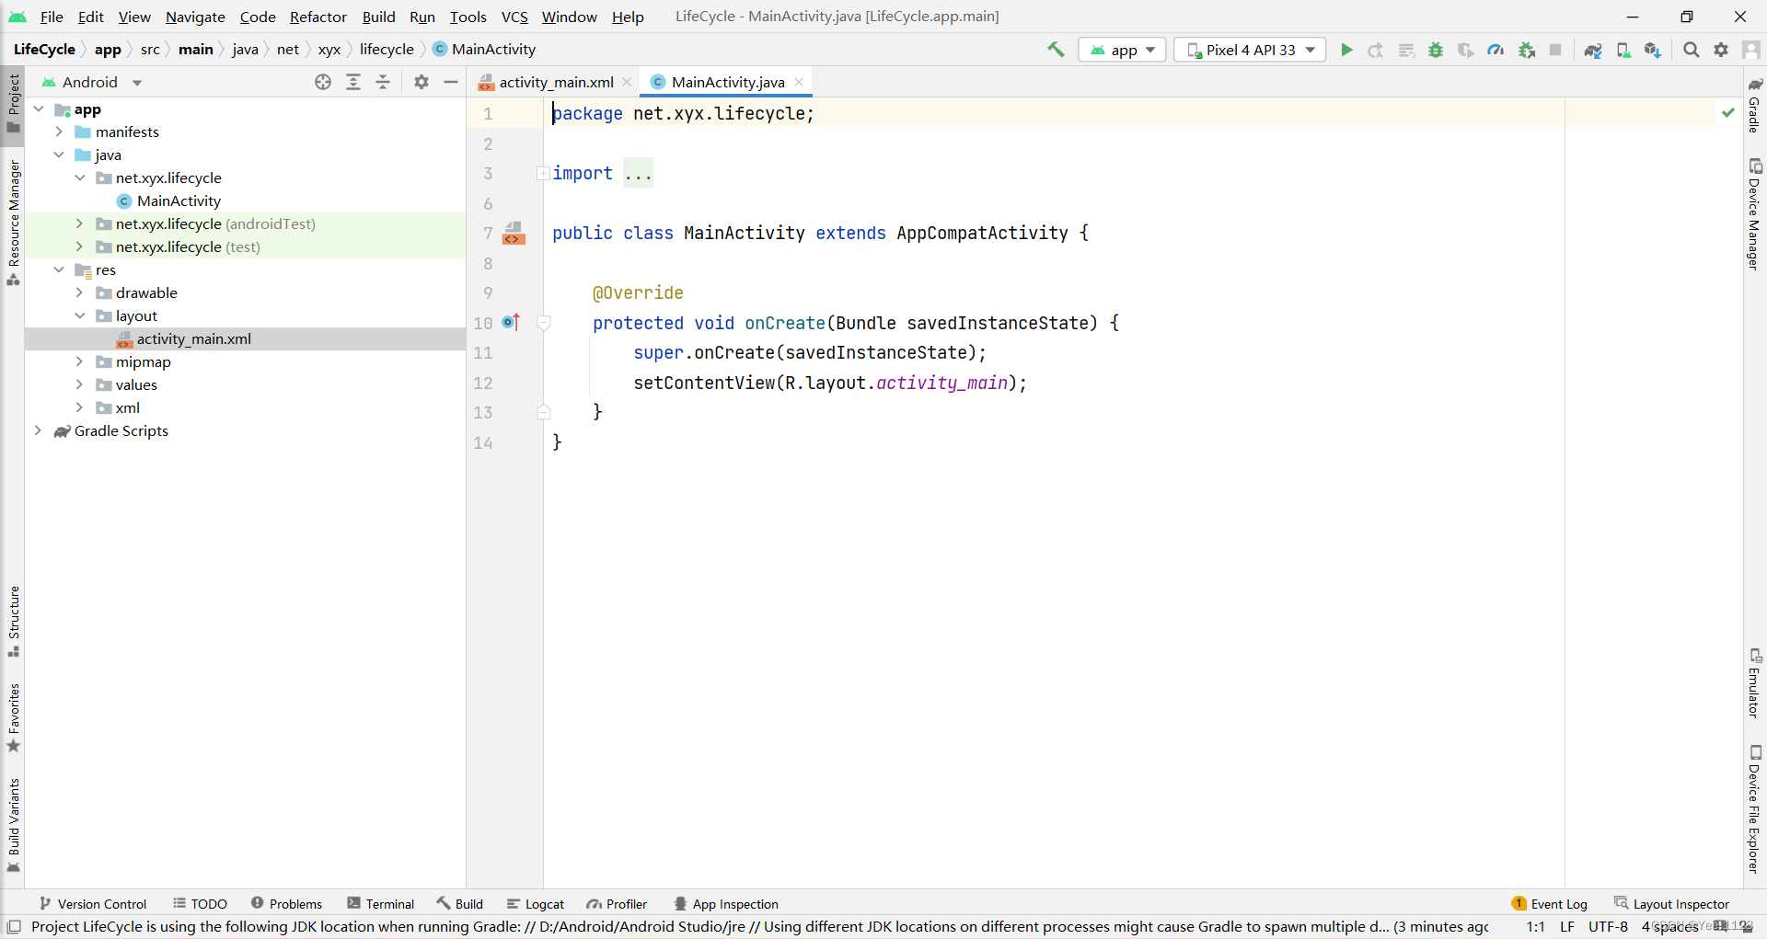Close the activity_main.xml tab

627,82
